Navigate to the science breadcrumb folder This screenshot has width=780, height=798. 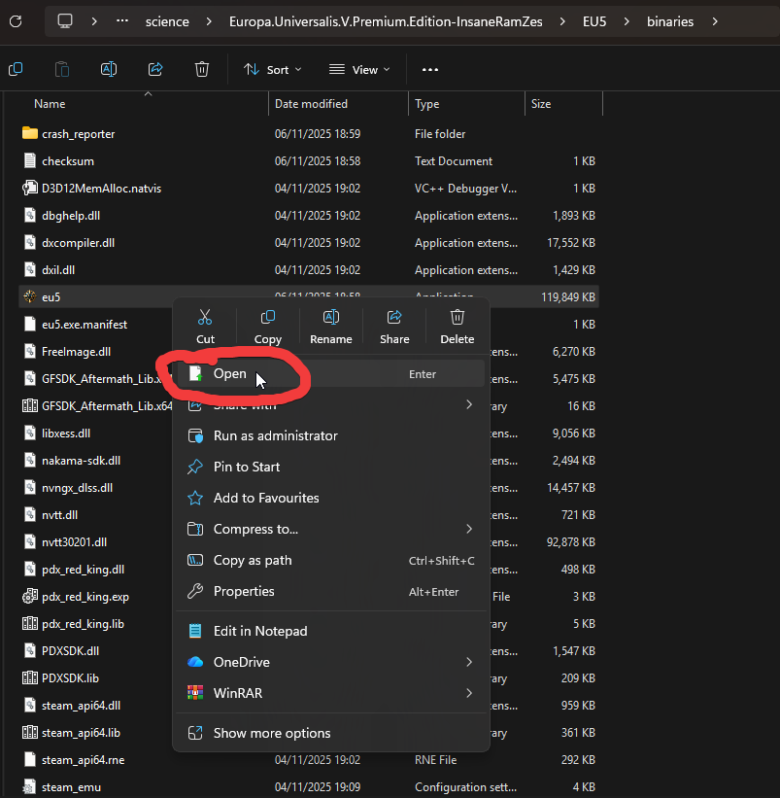[167, 21]
